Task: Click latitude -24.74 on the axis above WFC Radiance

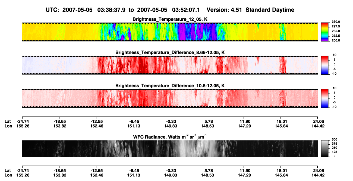Action: click(x=22, y=121)
